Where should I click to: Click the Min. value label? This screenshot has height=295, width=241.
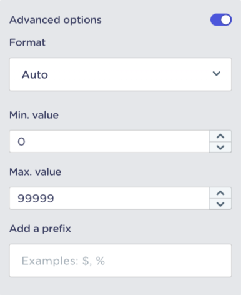coord(34,115)
